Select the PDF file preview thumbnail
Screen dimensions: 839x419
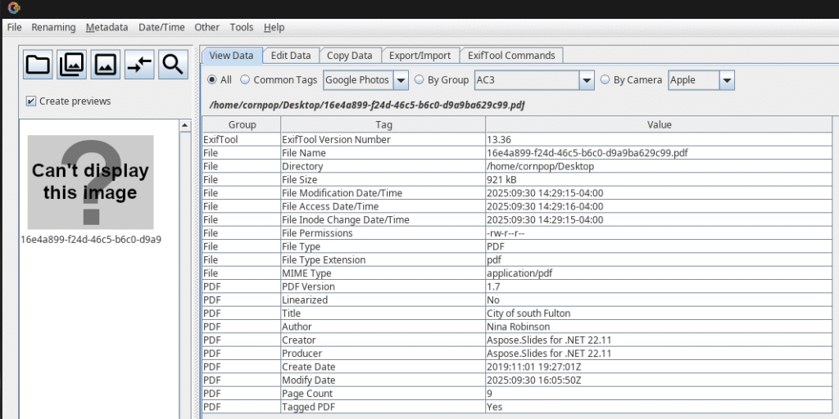(90, 182)
